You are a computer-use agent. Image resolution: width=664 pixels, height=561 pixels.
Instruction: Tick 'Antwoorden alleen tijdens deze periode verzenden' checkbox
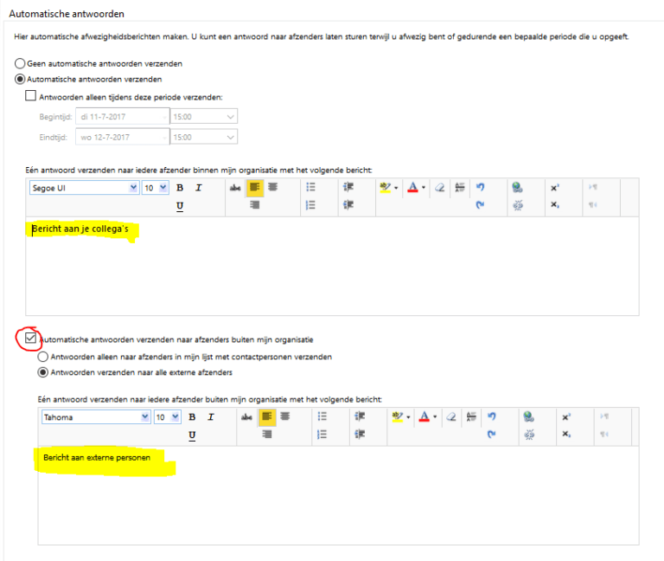[30, 96]
